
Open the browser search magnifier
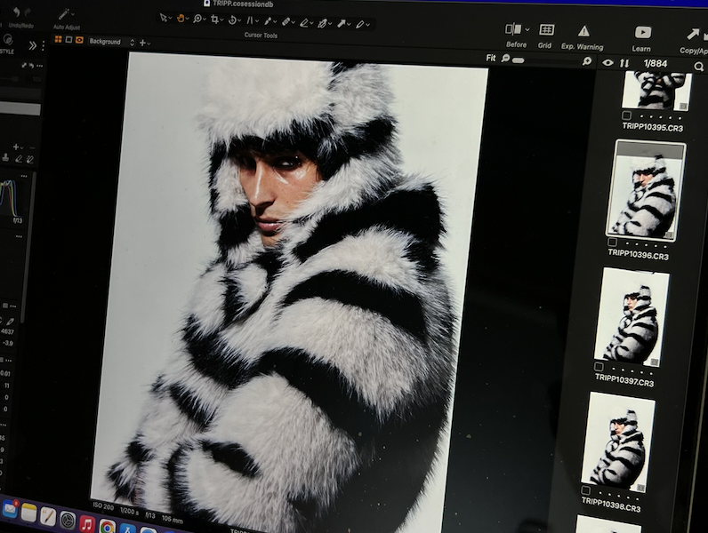[x=698, y=67]
